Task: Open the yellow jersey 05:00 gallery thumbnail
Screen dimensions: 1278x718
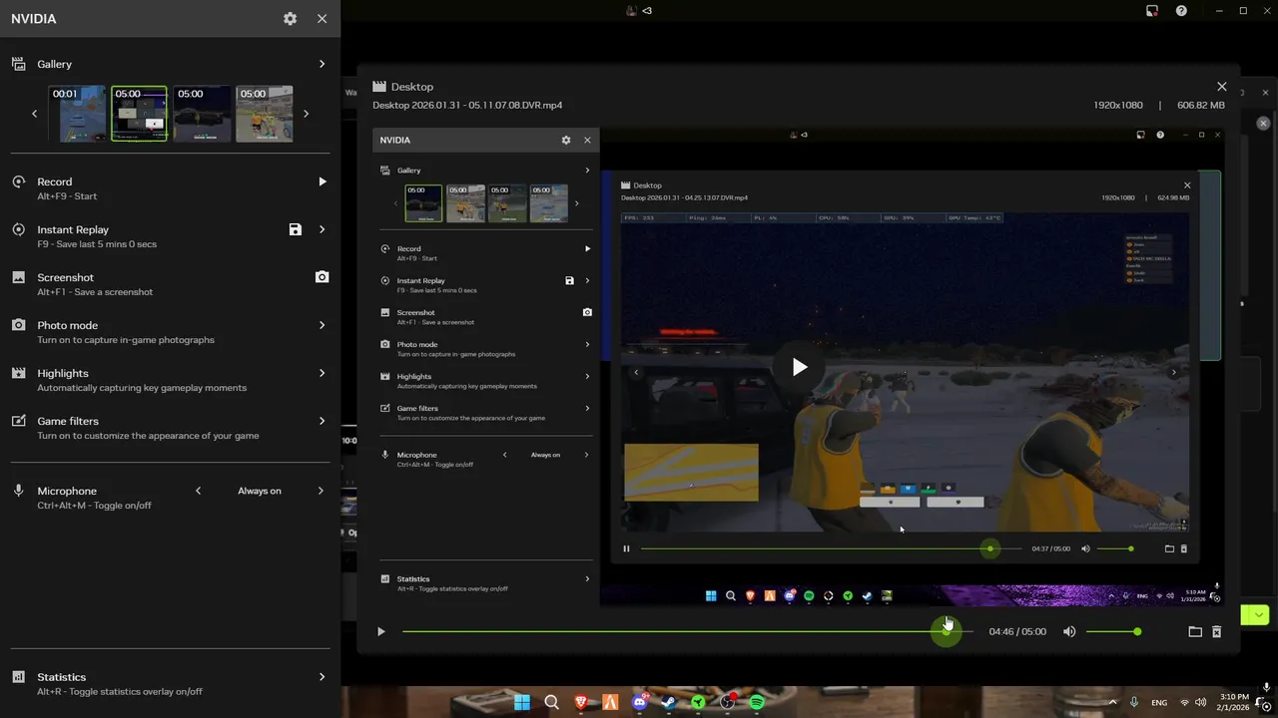Action: pyautogui.click(x=265, y=114)
